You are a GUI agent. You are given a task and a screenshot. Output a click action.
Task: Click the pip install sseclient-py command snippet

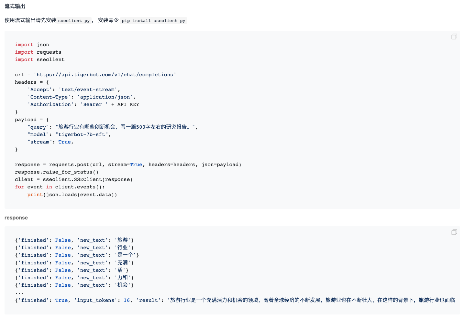click(153, 20)
